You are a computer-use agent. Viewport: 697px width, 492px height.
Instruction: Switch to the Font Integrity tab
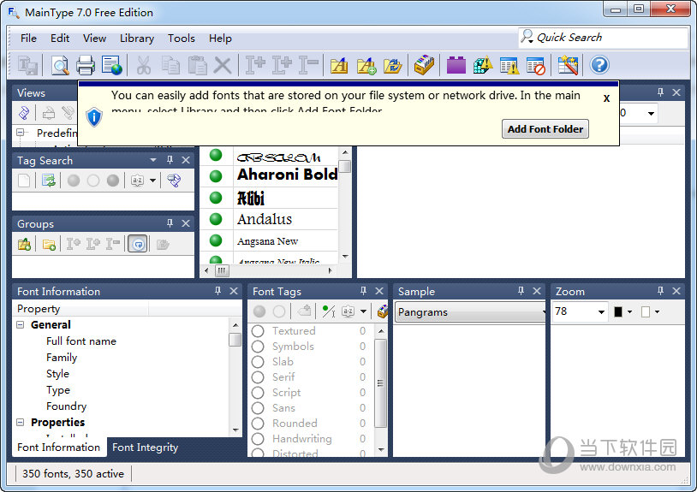pyautogui.click(x=145, y=448)
